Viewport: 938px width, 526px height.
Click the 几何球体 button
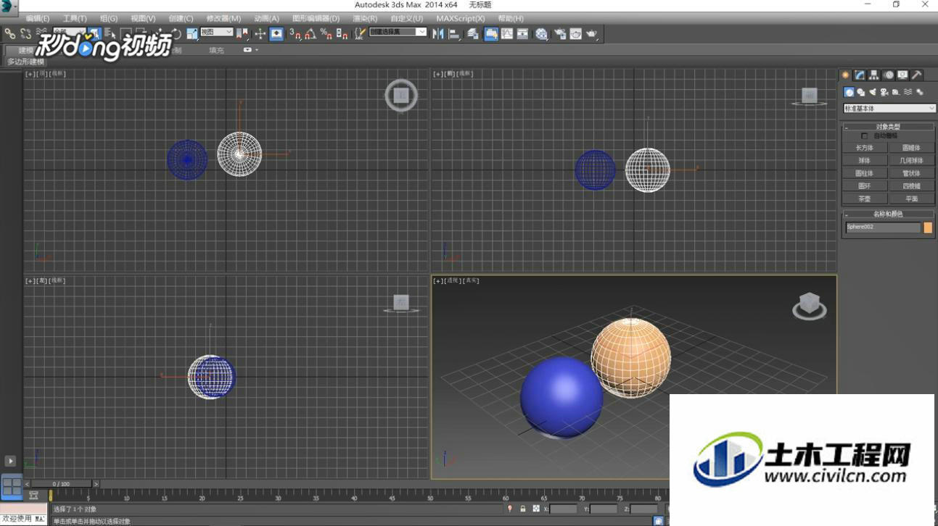pos(911,161)
